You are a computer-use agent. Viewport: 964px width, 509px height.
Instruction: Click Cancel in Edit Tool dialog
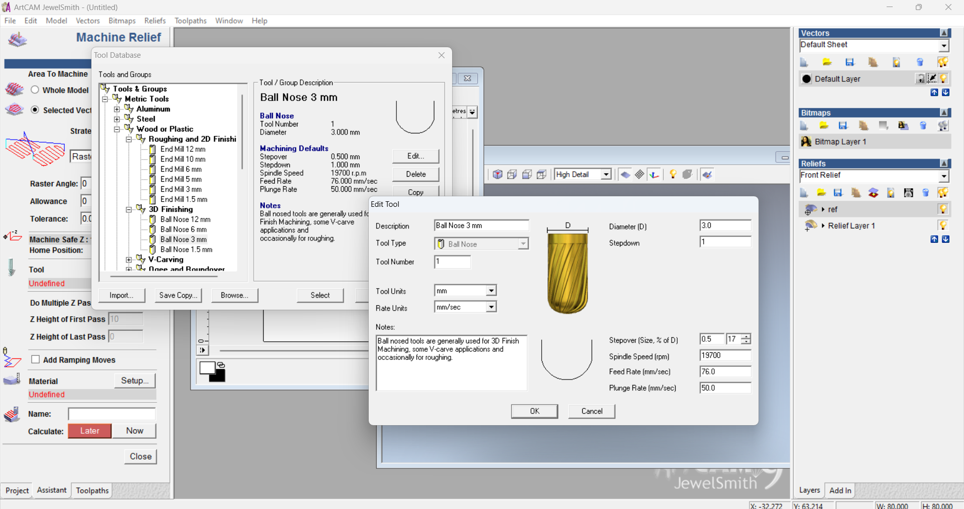[592, 411]
